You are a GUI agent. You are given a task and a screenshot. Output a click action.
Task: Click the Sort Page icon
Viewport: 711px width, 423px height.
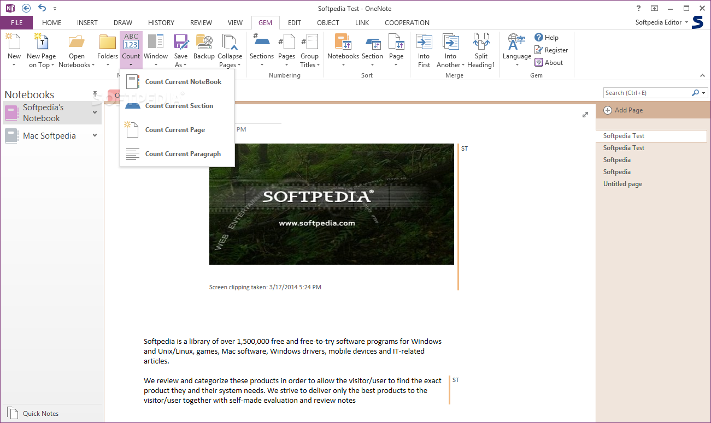pyautogui.click(x=396, y=41)
